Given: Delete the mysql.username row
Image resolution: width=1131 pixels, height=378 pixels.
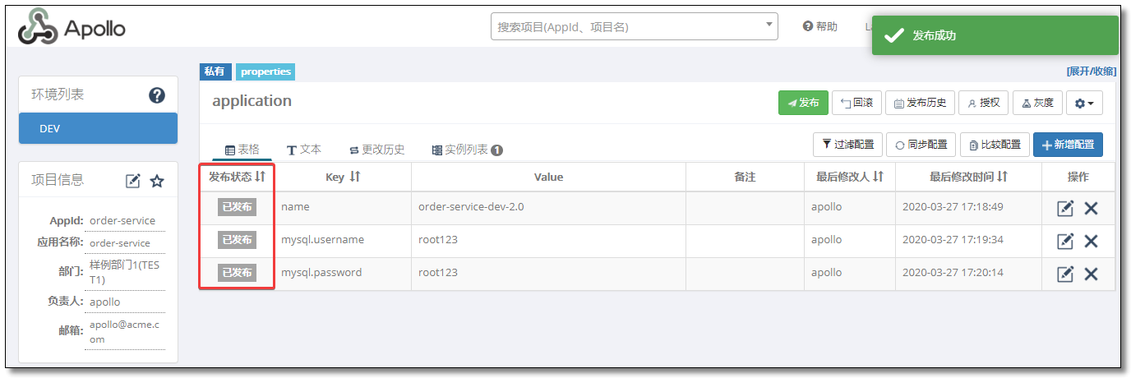Looking at the screenshot, I should point(1091,241).
